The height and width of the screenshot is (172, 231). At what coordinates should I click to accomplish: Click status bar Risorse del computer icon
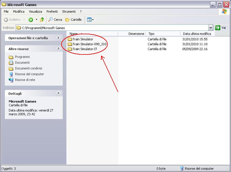coord(182,168)
